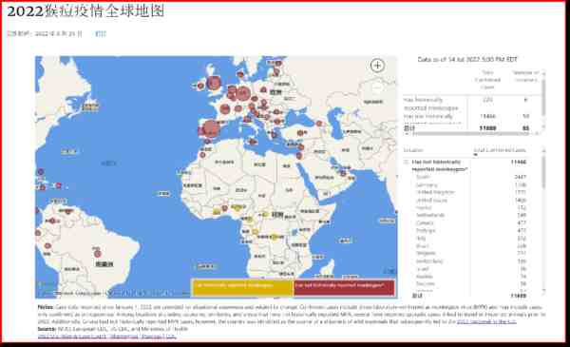Click the summary table total row (总计)
The width and height of the screenshot is (570, 347).
(x=471, y=128)
